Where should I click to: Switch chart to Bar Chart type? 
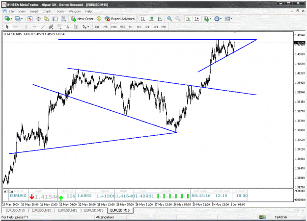[x=143, y=19]
